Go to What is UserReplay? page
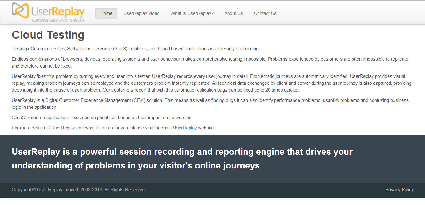 (192, 13)
